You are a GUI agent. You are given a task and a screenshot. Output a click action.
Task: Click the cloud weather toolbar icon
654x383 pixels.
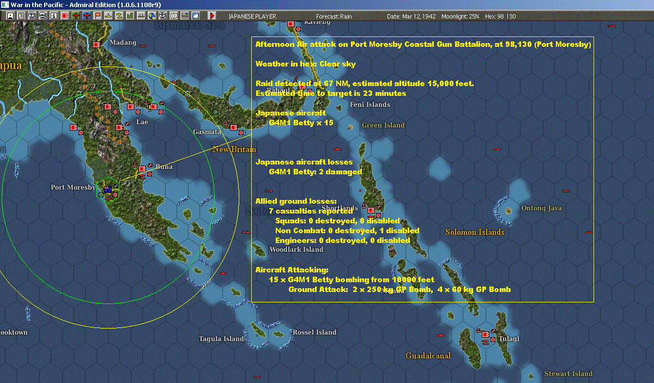click(x=195, y=16)
